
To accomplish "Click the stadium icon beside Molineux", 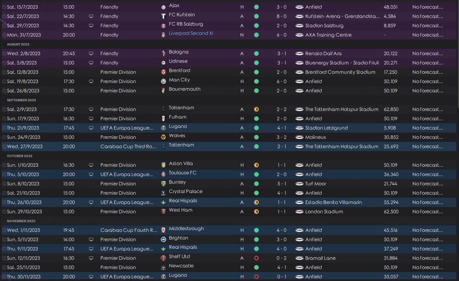I will click(x=299, y=137).
